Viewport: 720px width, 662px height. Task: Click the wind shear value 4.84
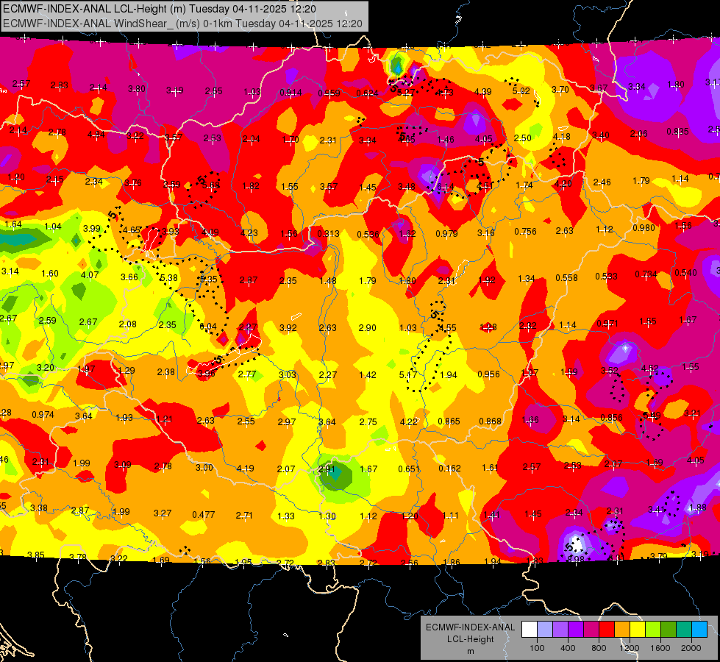(96, 135)
